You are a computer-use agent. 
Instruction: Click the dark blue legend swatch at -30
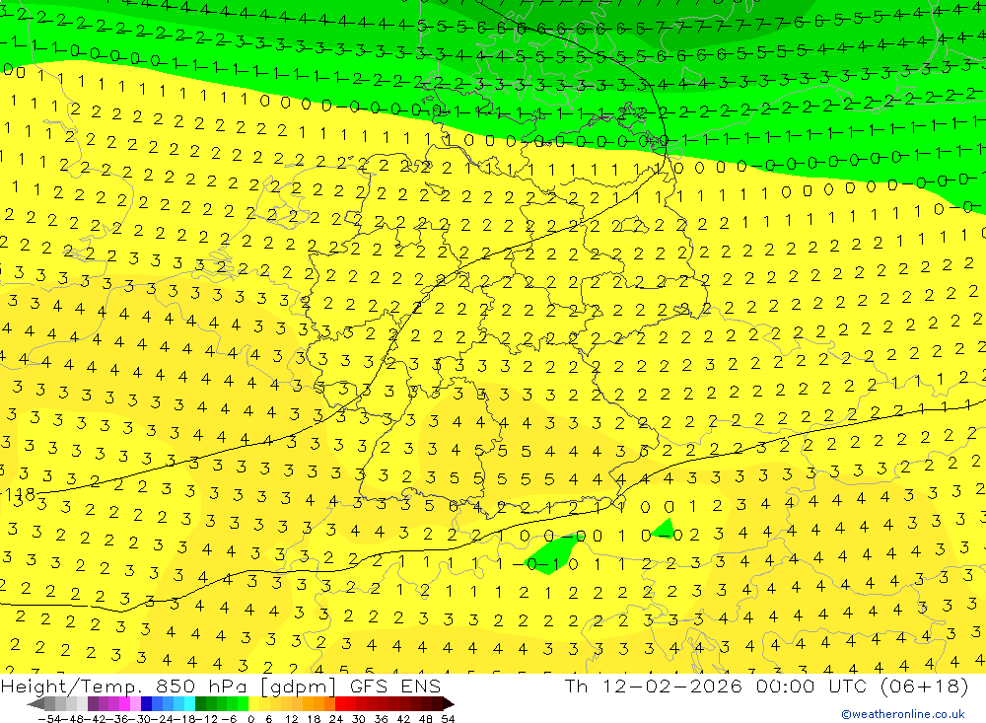pyautogui.click(x=147, y=704)
